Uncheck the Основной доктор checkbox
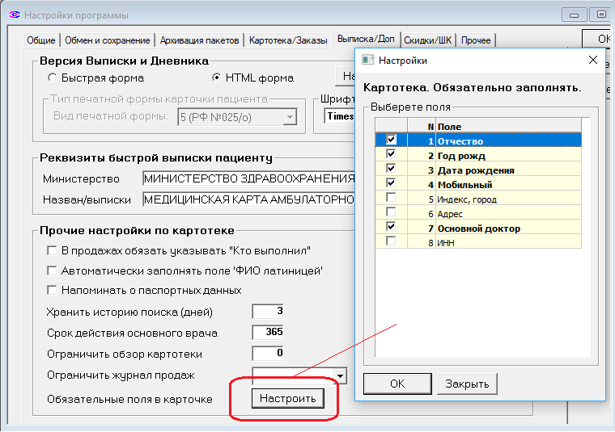Image resolution: width=615 pixels, height=432 pixels. pyautogui.click(x=391, y=226)
